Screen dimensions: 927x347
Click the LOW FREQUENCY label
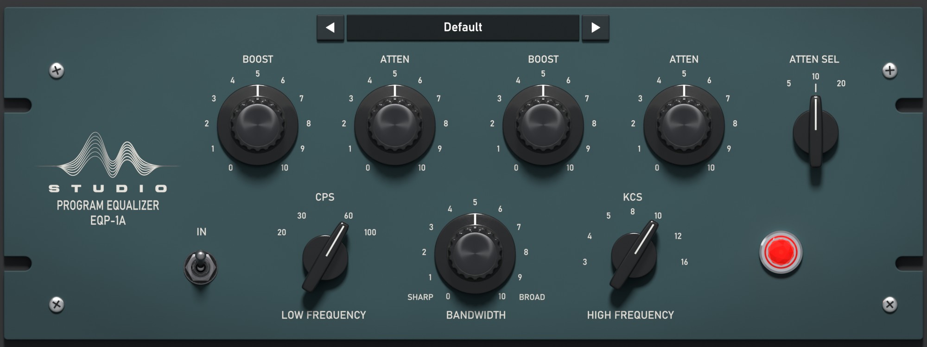pos(324,315)
